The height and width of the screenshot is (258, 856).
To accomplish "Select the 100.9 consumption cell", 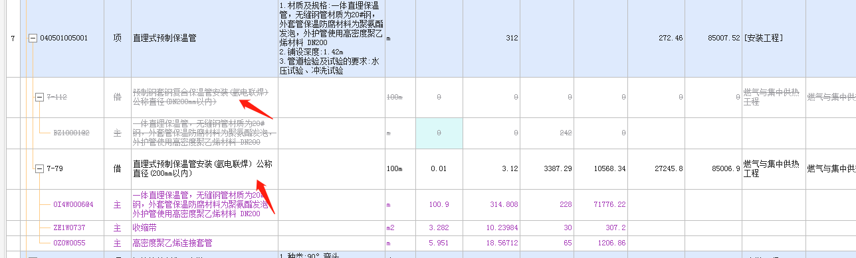I will point(439,204).
